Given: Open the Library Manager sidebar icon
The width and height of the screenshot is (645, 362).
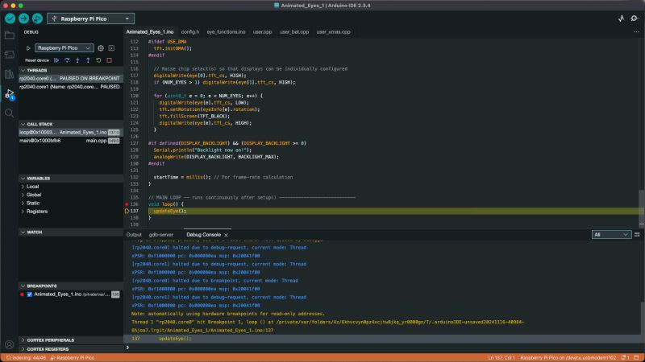Looking at the screenshot, I should [x=9, y=74].
